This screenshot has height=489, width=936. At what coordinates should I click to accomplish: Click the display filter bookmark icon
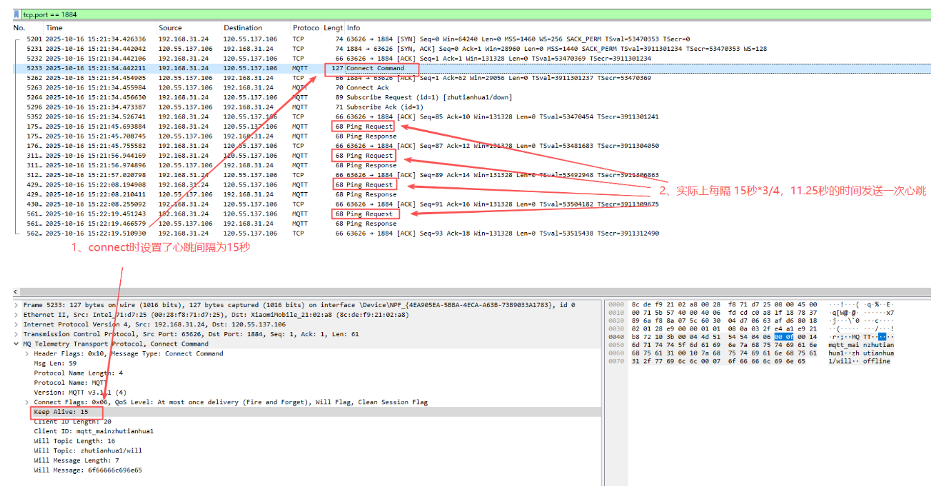tap(17, 14)
